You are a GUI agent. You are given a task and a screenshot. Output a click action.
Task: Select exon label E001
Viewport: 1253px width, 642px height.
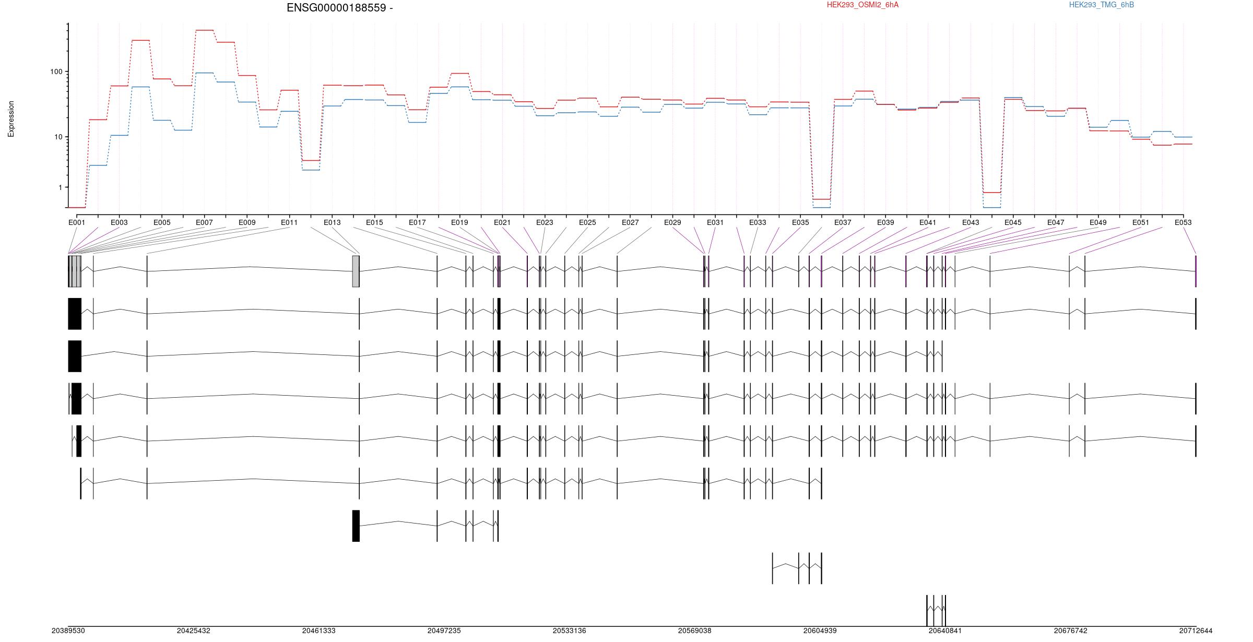pyautogui.click(x=77, y=222)
